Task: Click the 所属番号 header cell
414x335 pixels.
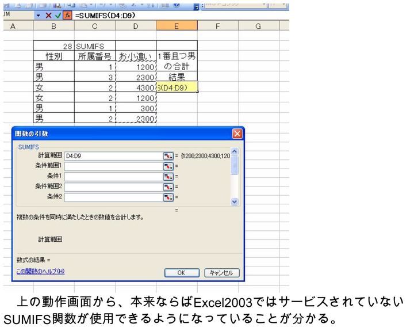Action: tap(95, 56)
